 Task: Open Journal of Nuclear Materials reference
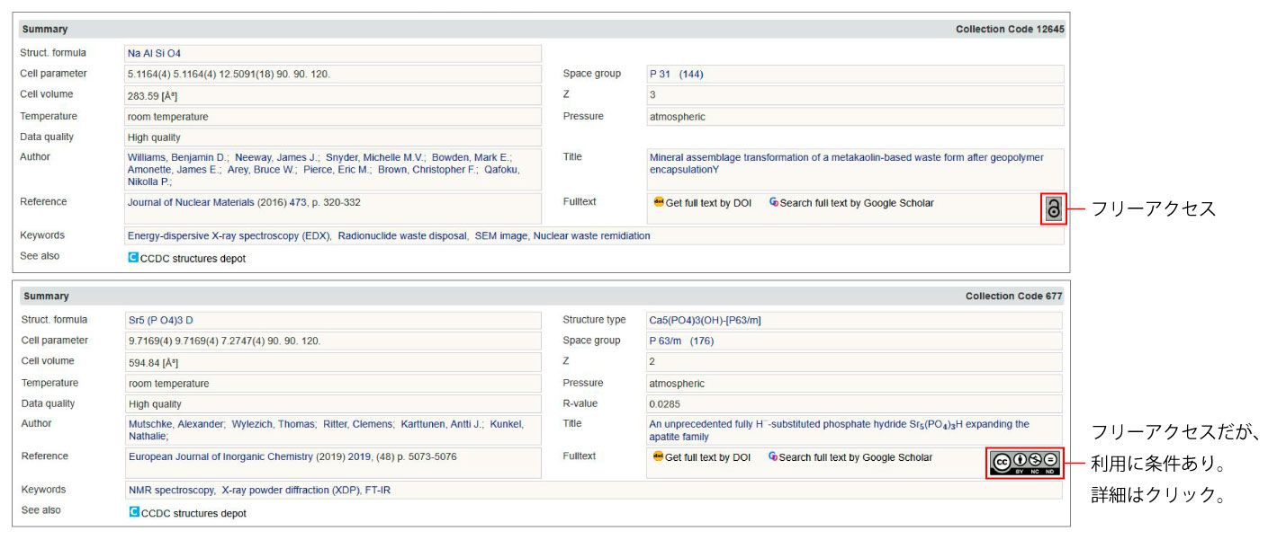(192, 203)
